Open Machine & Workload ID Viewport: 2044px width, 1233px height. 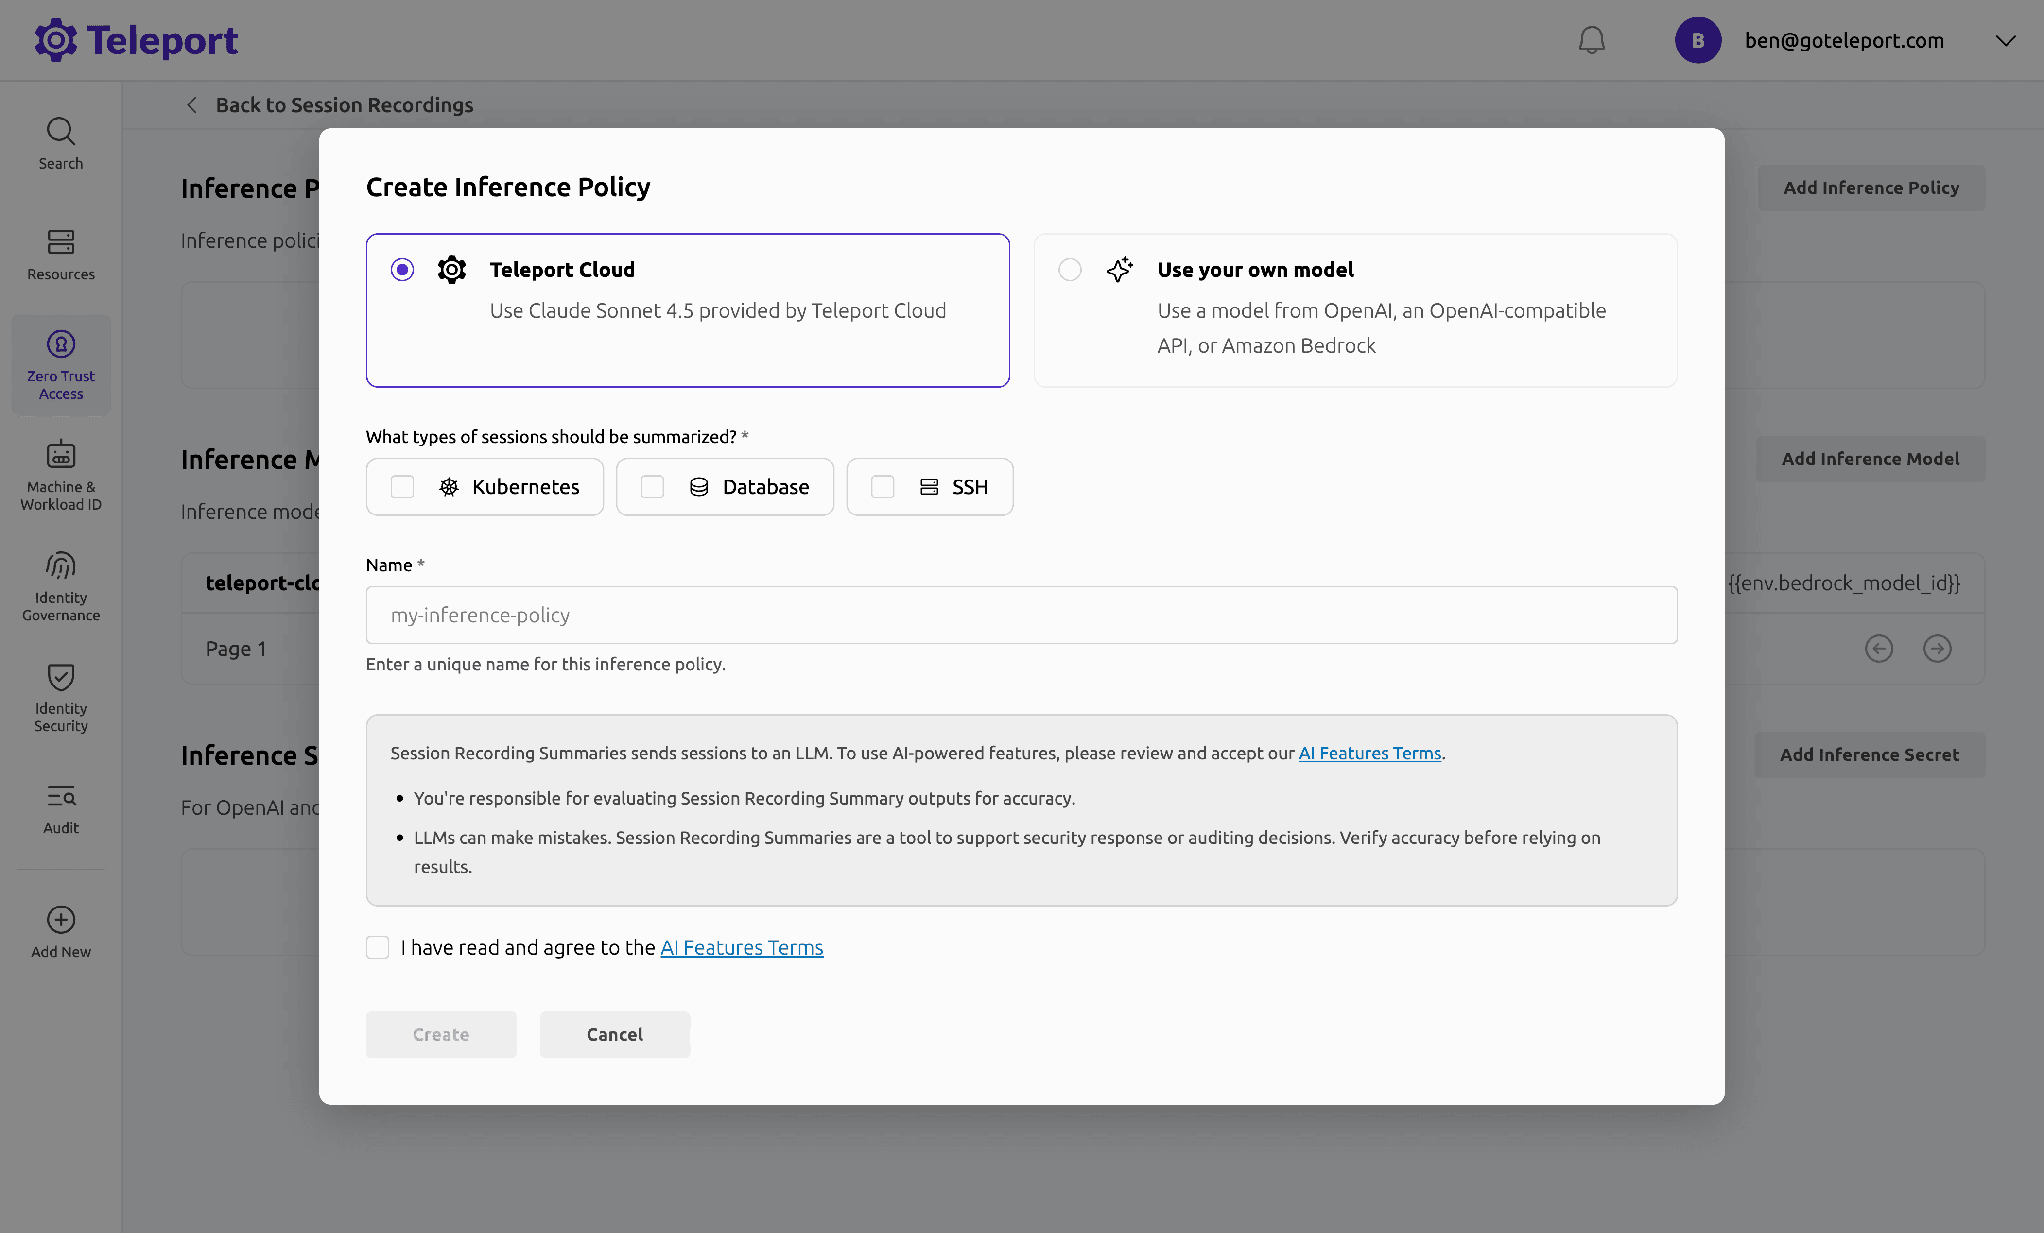(60, 475)
